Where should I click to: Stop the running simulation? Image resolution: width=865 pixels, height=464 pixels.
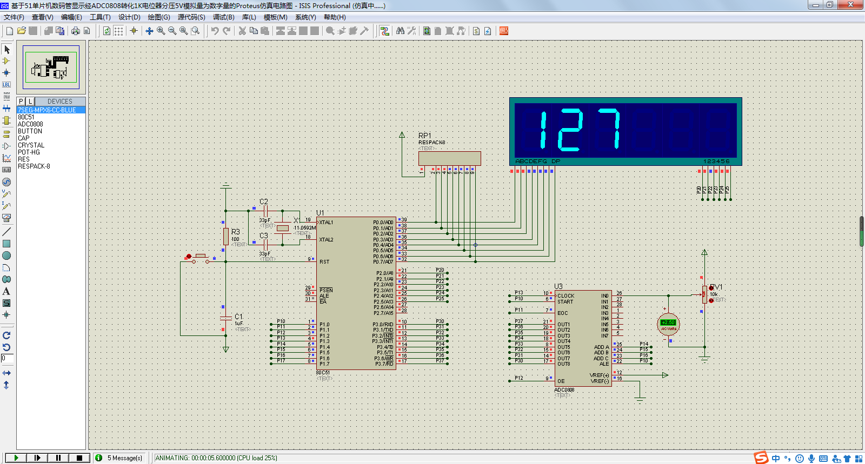coord(79,458)
